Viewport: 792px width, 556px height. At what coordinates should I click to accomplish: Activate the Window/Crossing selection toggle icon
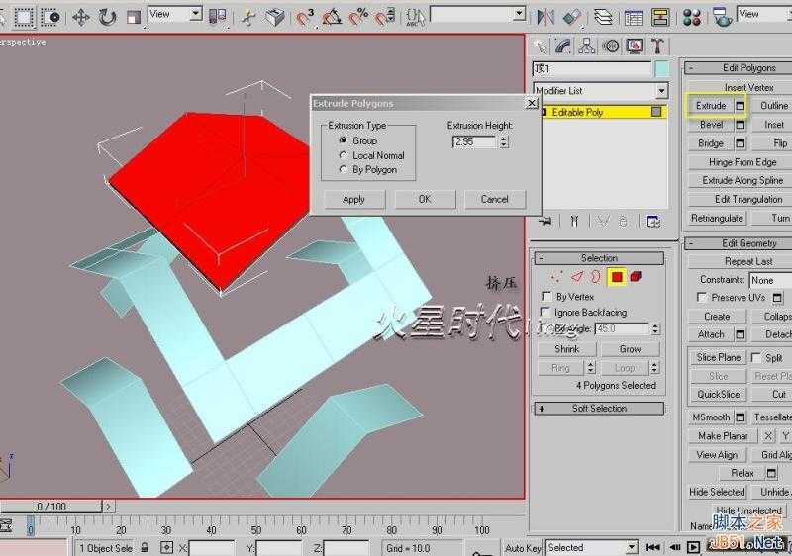point(50,17)
